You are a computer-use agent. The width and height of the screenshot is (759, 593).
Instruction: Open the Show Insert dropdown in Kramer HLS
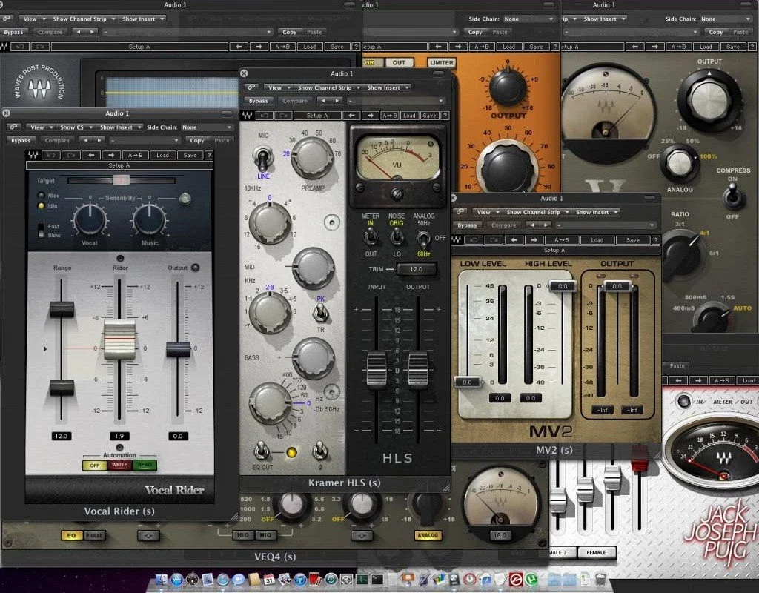point(388,87)
